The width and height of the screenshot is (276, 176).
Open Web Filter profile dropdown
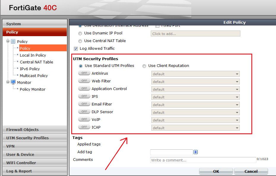pyautogui.click(x=195, y=82)
